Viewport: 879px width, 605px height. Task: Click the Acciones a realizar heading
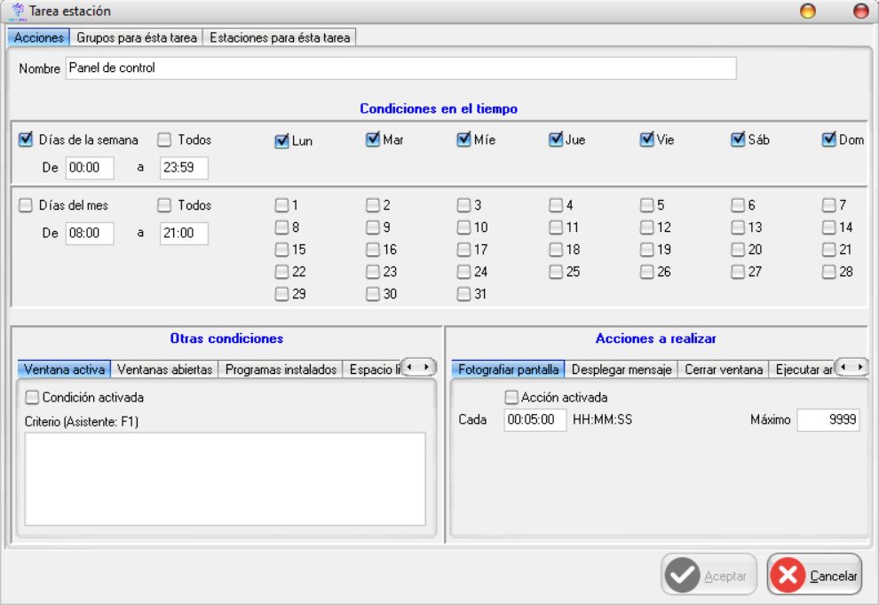(x=655, y=338)
